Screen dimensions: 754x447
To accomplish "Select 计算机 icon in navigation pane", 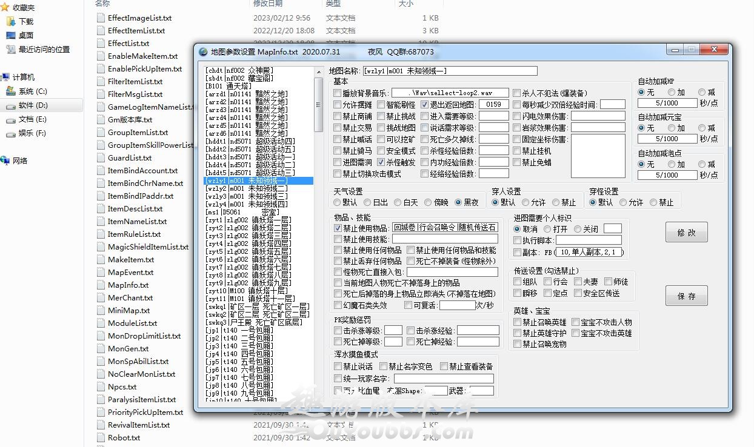I will click(5, 77).
